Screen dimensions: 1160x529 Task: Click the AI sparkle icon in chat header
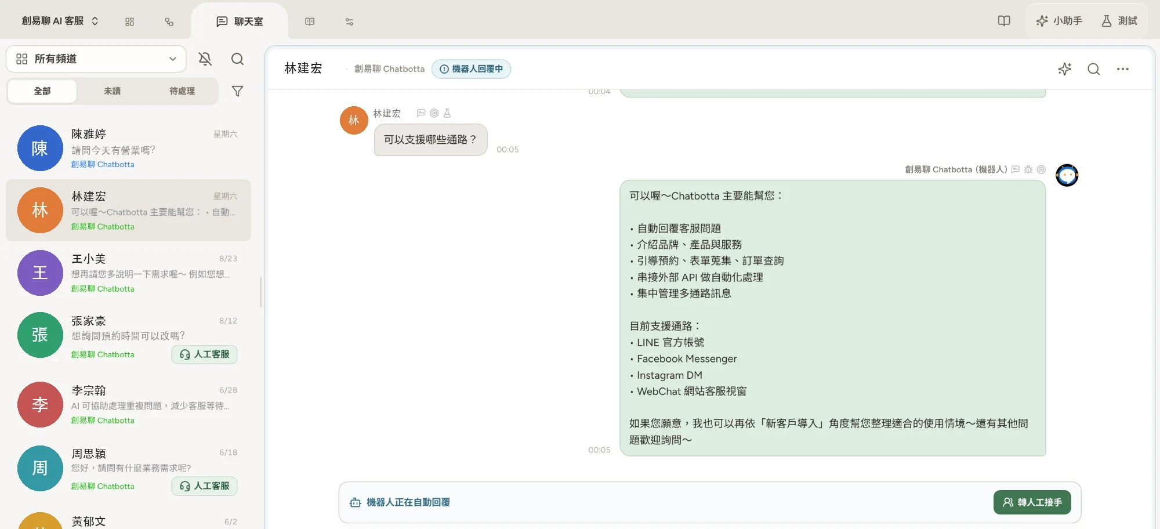1065,69
